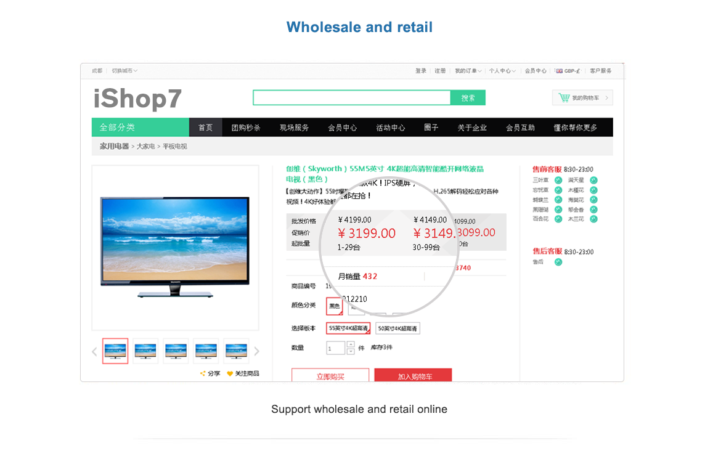Click inside the search input field

click(x=351, y=97)
